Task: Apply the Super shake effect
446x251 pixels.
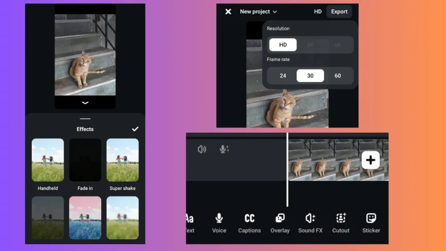Action: 122,160
